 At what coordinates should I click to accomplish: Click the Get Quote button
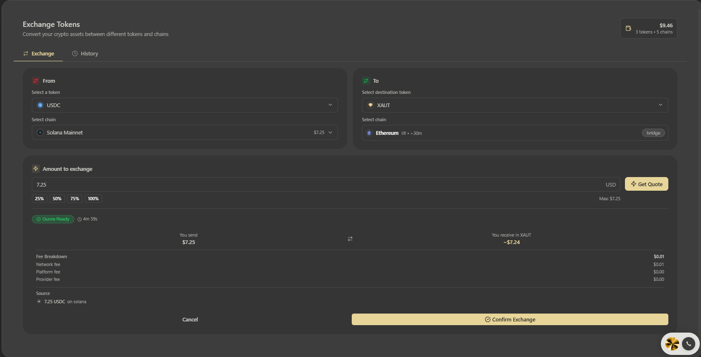(x=646, y=184)
